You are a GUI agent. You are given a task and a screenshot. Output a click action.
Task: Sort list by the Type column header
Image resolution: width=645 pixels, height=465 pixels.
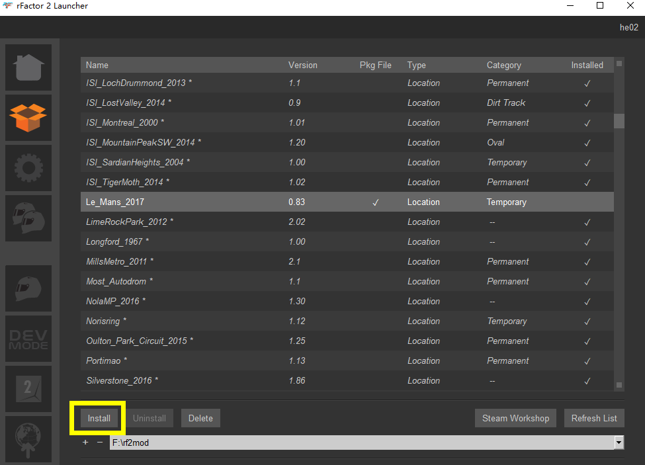click(x=416, y=65)
